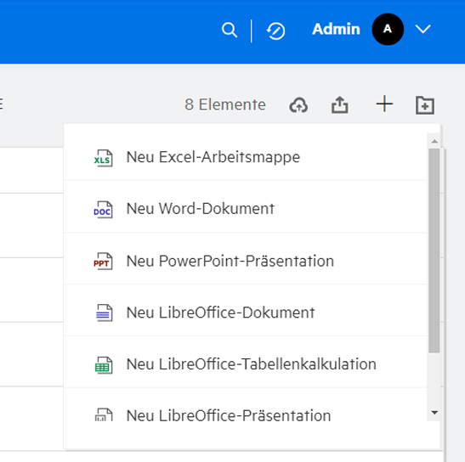Open the search magnifier icon
The width and height of the screenshot is (465, 462).
coord(230,30)
